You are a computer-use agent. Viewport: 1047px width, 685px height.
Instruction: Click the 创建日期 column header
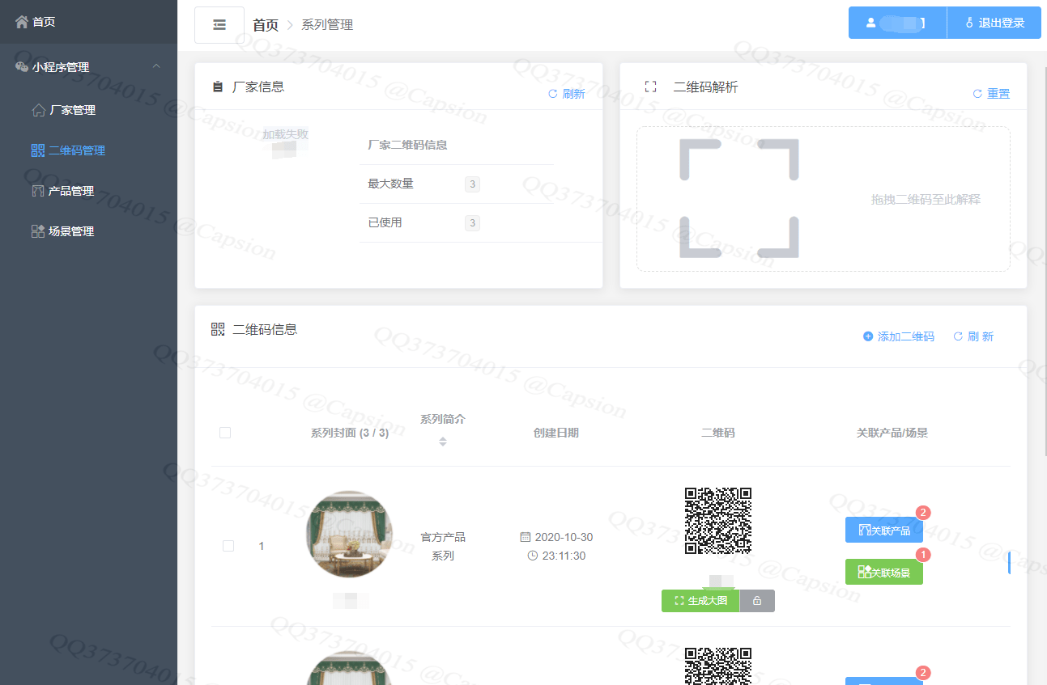tap(556, 433)
